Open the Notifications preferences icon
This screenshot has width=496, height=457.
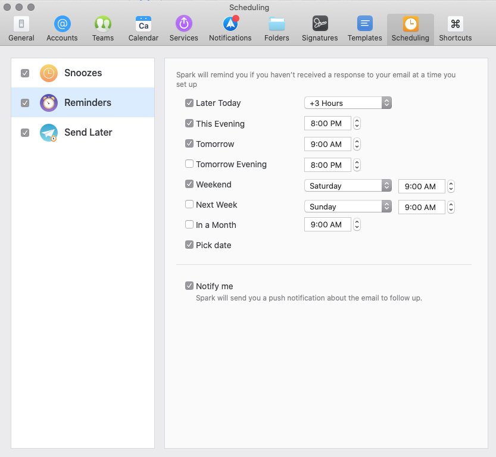[x=230, y=24]
